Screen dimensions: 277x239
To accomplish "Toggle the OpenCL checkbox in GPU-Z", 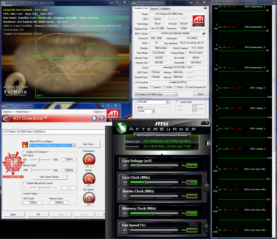I will [152, 87].
